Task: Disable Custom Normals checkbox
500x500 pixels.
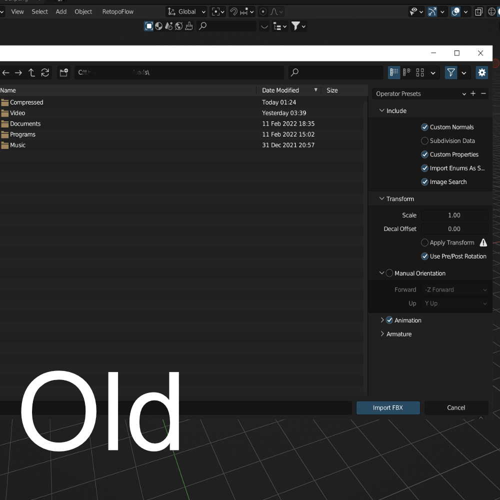Action: pyautogui.click(x=424, y=127)
